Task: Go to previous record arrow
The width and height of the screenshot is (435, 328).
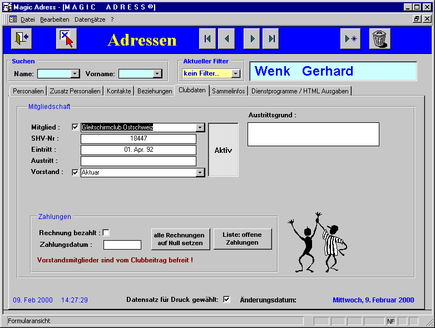Action: [226, 39]
